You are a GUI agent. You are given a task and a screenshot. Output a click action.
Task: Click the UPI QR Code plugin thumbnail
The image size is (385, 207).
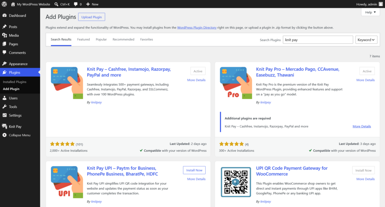(x=236, y=182)
